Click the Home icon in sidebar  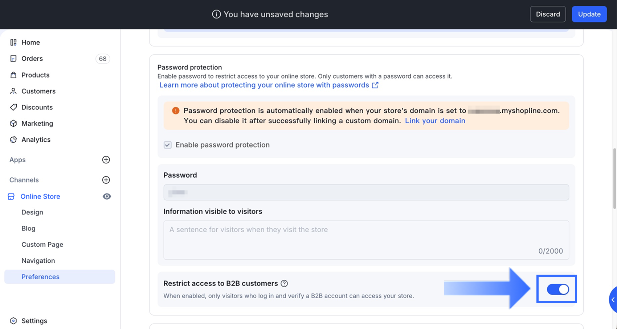pos(13,42)
